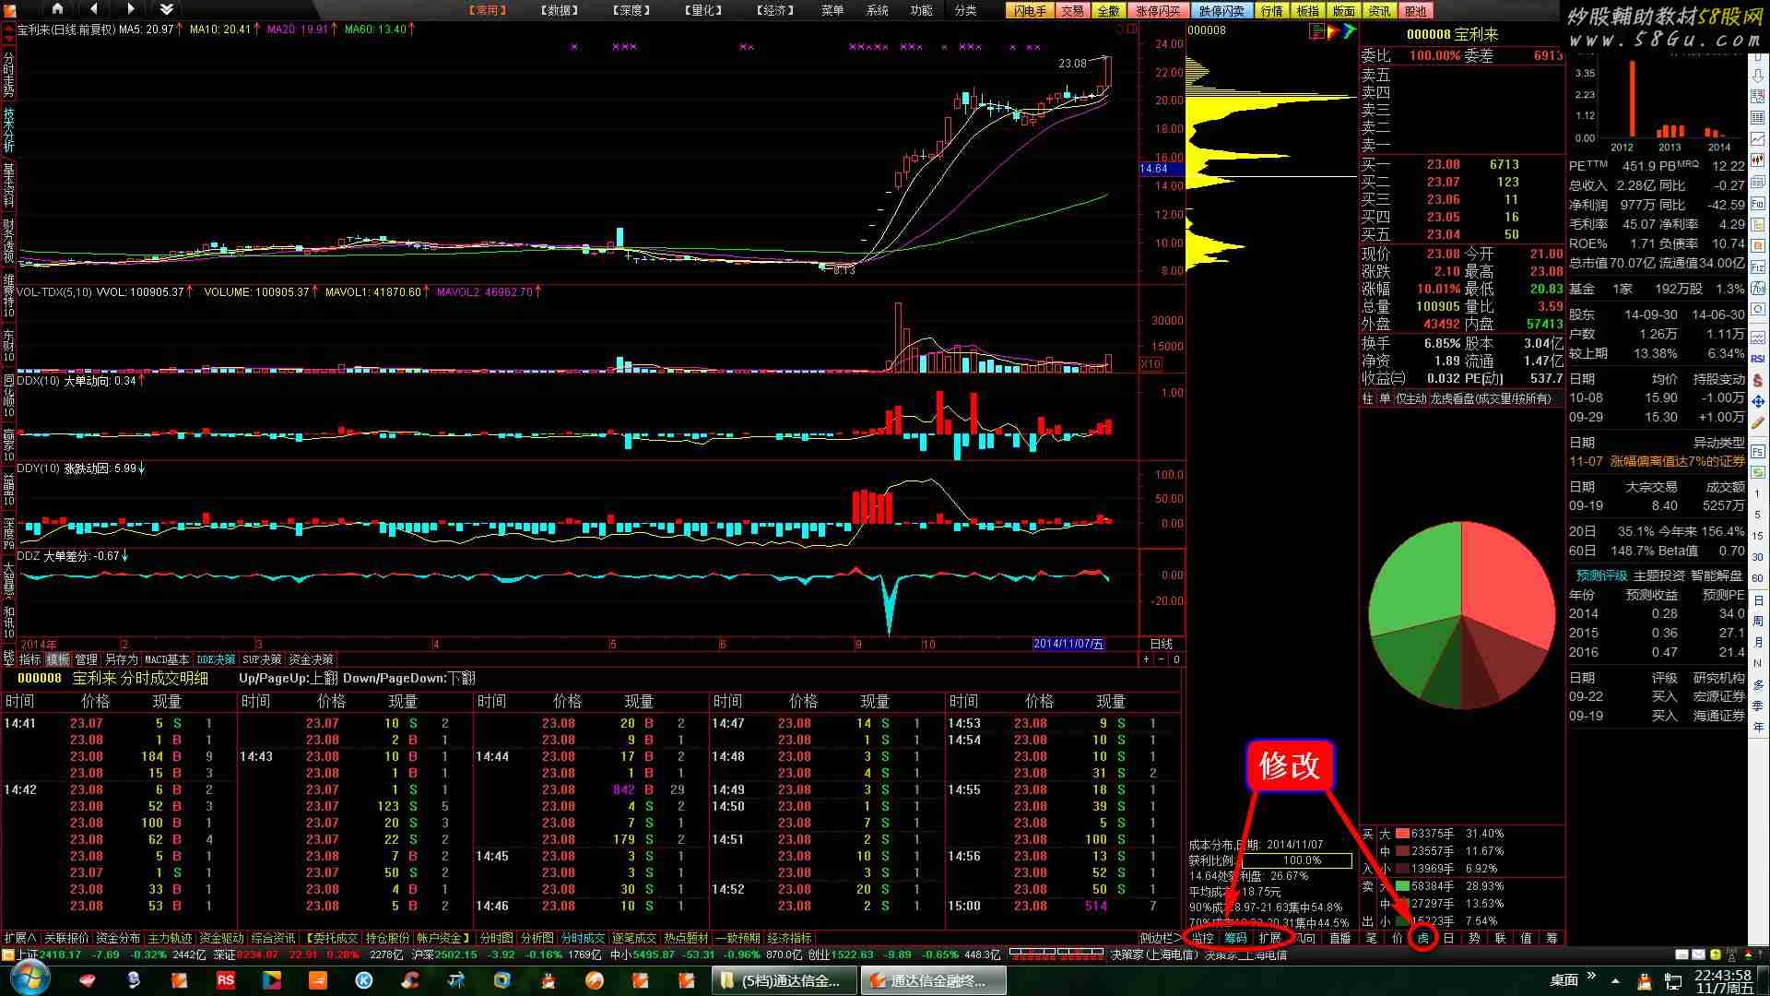Select the 势 trend tab
The image size is (1770, 996).
[1474, 938]
